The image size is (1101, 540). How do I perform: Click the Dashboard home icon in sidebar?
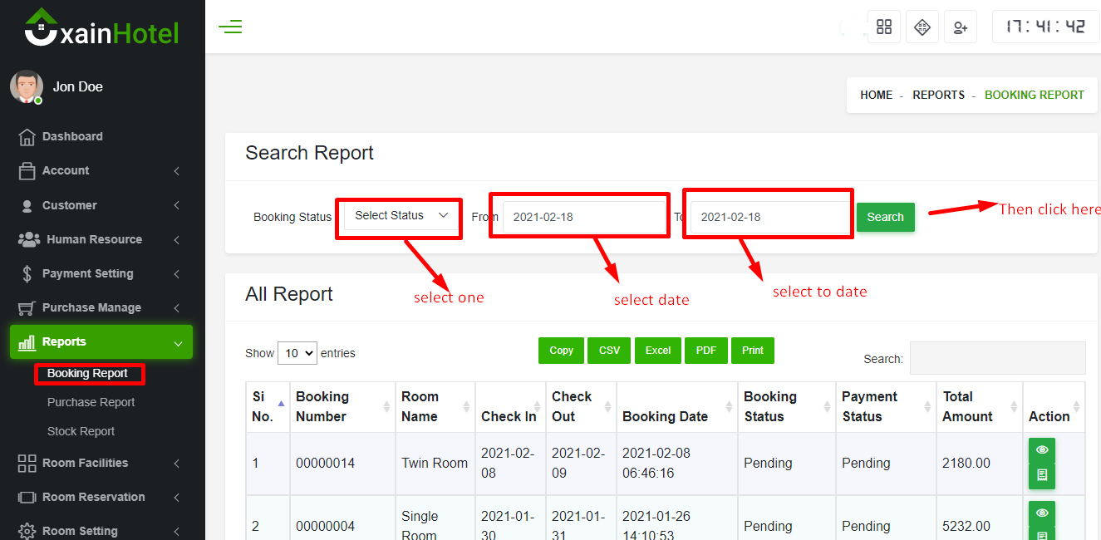tap(27, 137)
